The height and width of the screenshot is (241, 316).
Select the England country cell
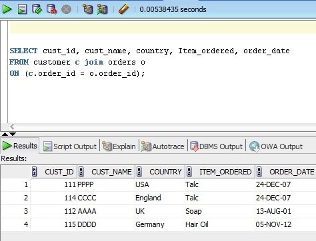click(x=160, y=198)
